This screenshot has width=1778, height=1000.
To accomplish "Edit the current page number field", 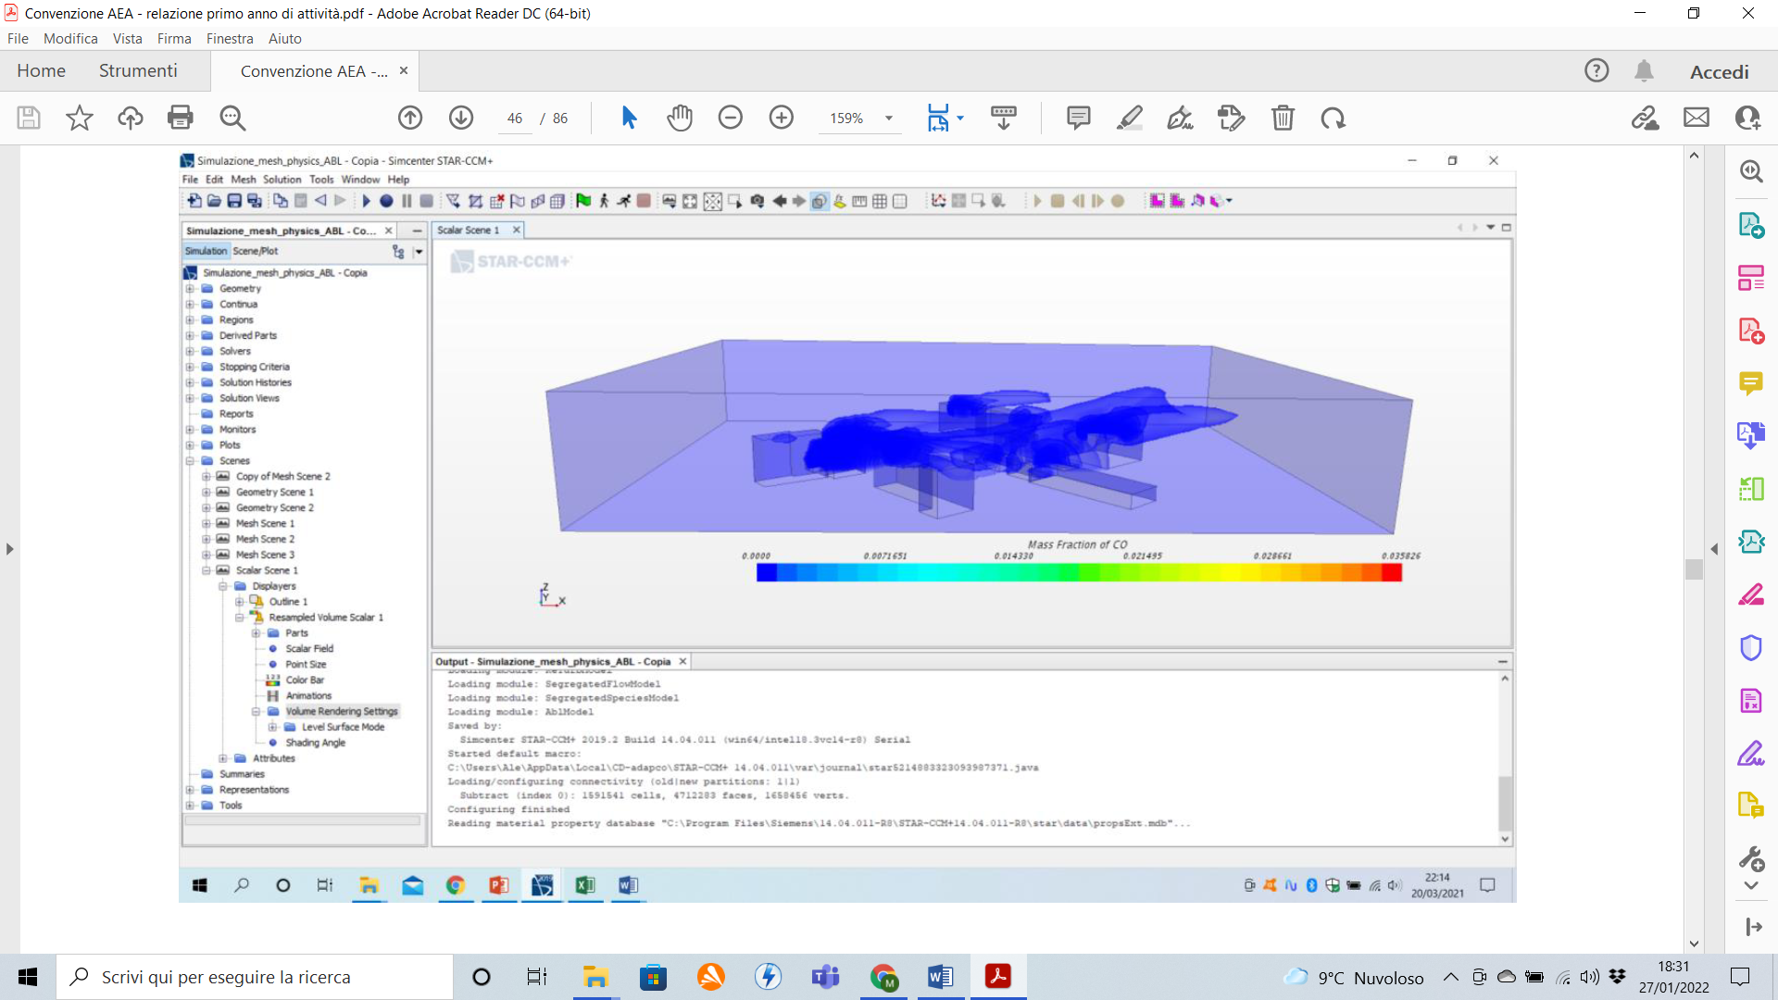I will point(515,119).
